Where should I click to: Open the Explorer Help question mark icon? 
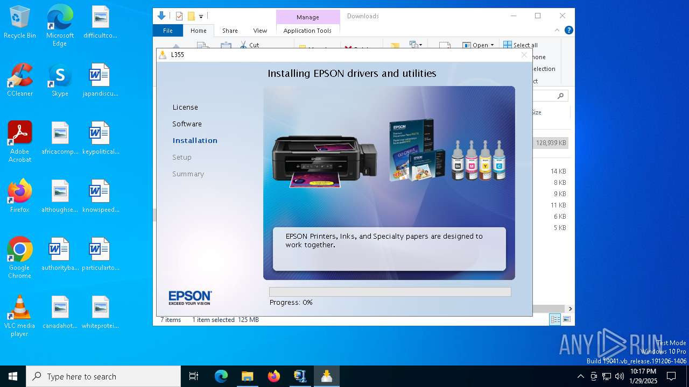[568, 31]
